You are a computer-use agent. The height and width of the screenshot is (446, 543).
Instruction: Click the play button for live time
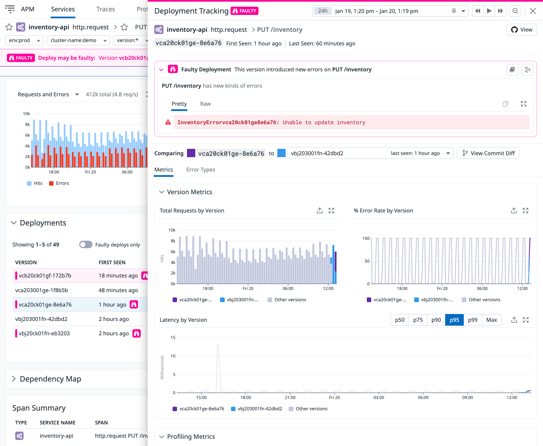489,11
